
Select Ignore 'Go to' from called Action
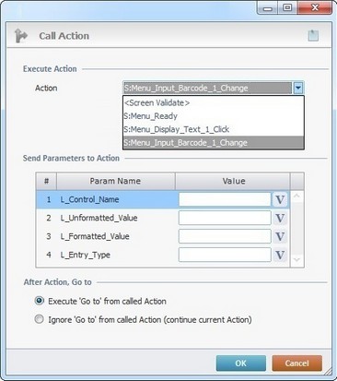click(x=39, y=319)
